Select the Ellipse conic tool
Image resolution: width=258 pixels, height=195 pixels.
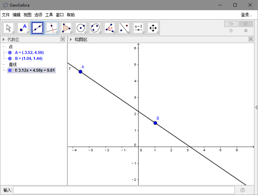[95, 28]
